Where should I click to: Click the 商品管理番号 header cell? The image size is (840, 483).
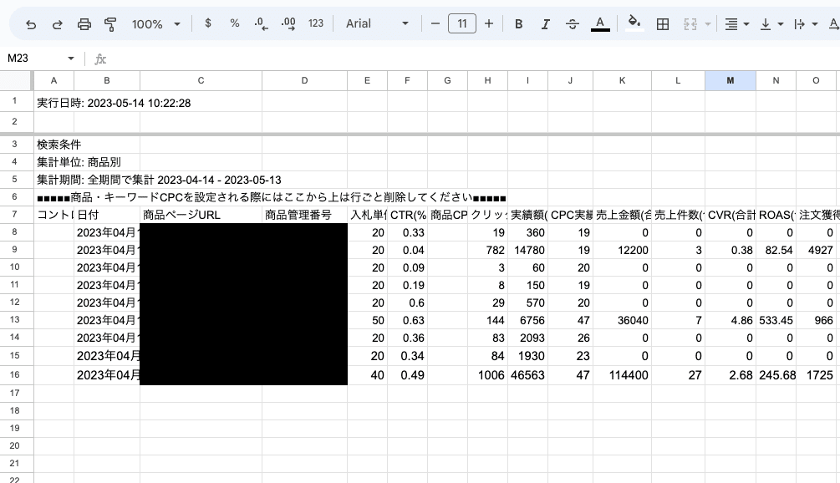coord(304,215)
